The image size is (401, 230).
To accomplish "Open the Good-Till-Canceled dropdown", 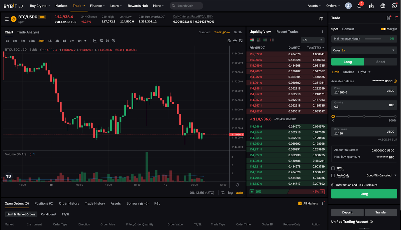I will [x=381, y=175].
